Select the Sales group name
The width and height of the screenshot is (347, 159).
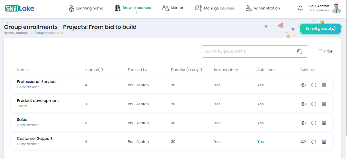(x=22, y=120)
